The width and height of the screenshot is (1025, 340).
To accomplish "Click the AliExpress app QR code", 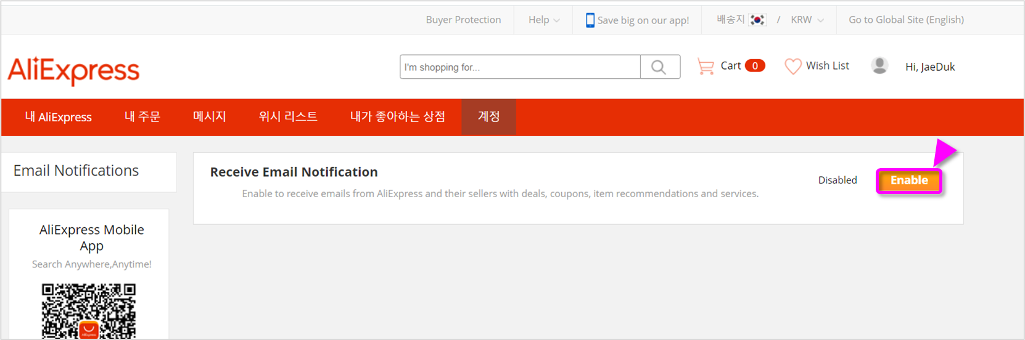I will pos(89,311).
